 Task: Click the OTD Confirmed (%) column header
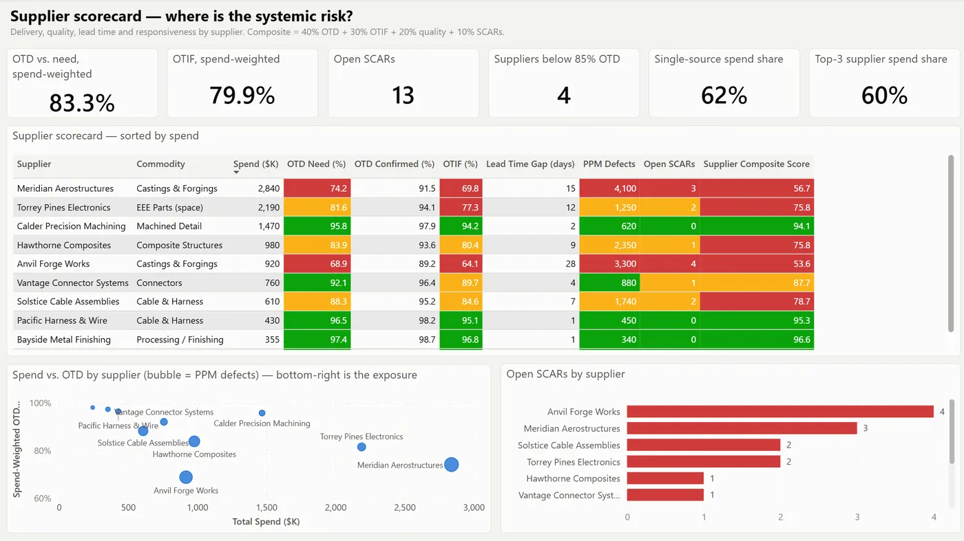(x=395, y=164)
